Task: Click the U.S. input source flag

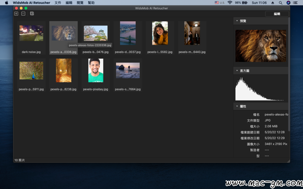Action: [217, 3]
